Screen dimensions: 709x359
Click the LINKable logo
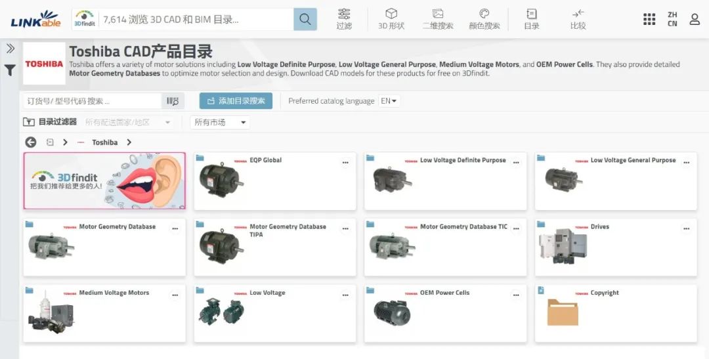[35, 20]
